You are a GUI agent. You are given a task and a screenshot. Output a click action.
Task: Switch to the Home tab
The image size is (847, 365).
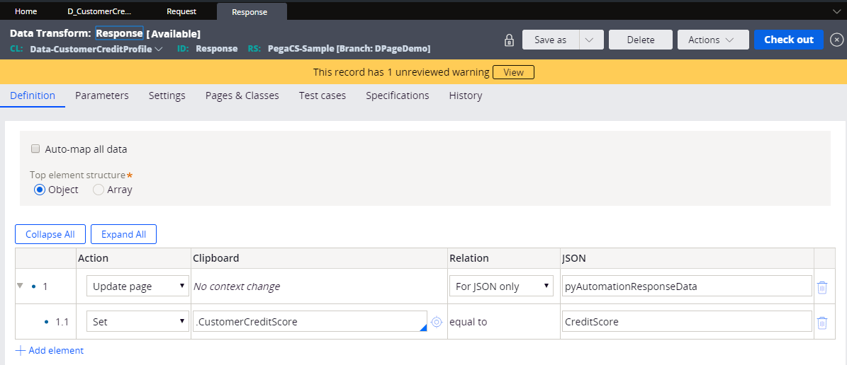point(26,11)
